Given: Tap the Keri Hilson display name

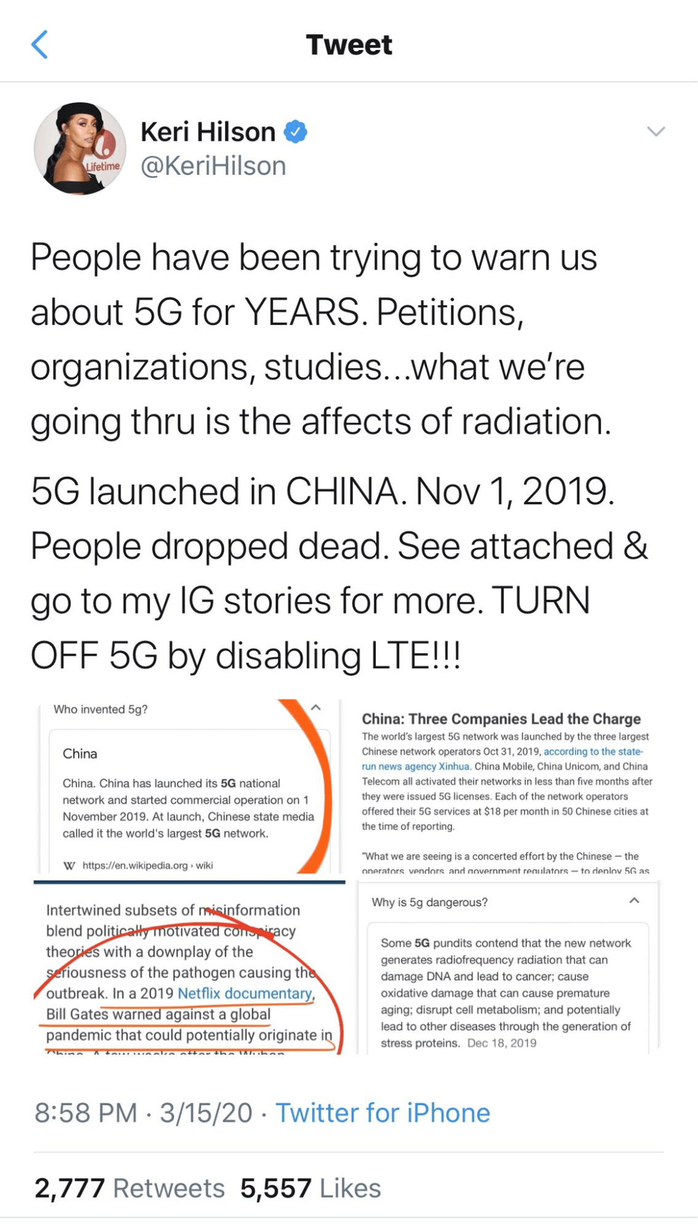Looking at the screenshot, I should point(208,132).
